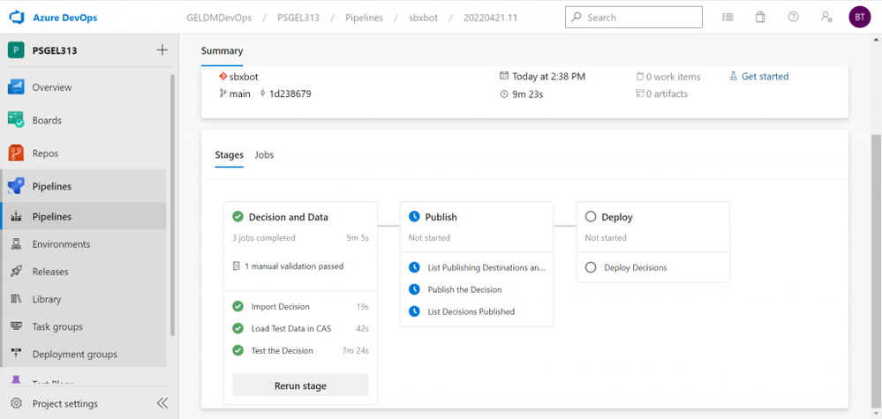Image resolution: width=882 pixels, height=419 pixels.
Task: Open Project settings
Action: pyautogui.click(x=64, y=403)
